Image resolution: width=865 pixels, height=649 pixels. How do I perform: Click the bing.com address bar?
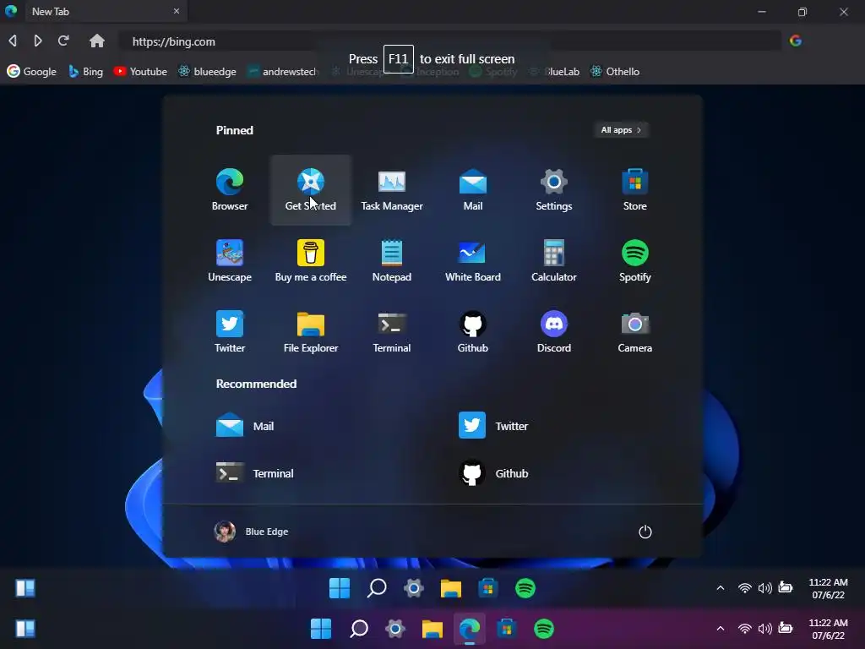coord(449,41)
